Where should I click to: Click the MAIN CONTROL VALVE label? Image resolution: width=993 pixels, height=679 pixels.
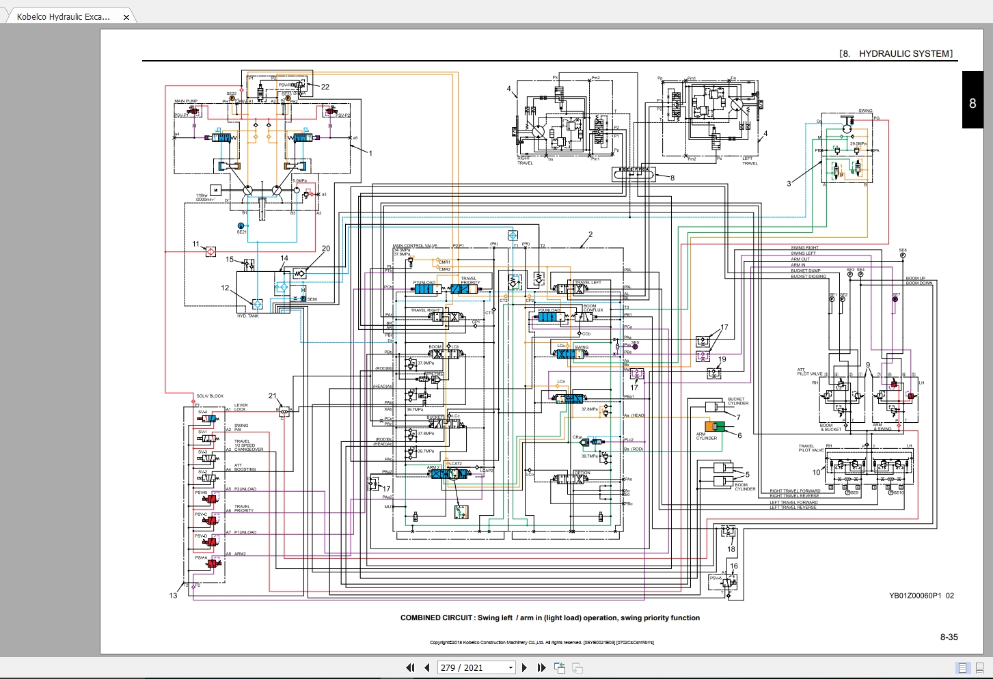pos(415,245)
